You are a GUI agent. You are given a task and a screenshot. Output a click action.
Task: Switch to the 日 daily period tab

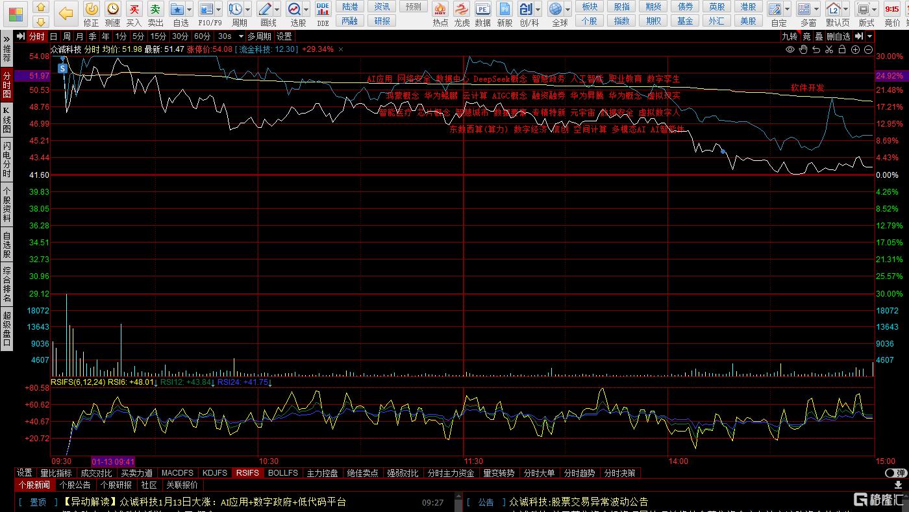pos(53,36)
